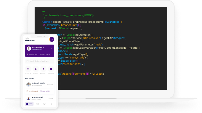Open Dr. Imran Syahir's photo in the Near Doctor list
The height and width of the screenshot is (113, 202).
pyautogui.click(x=28, y=99)
